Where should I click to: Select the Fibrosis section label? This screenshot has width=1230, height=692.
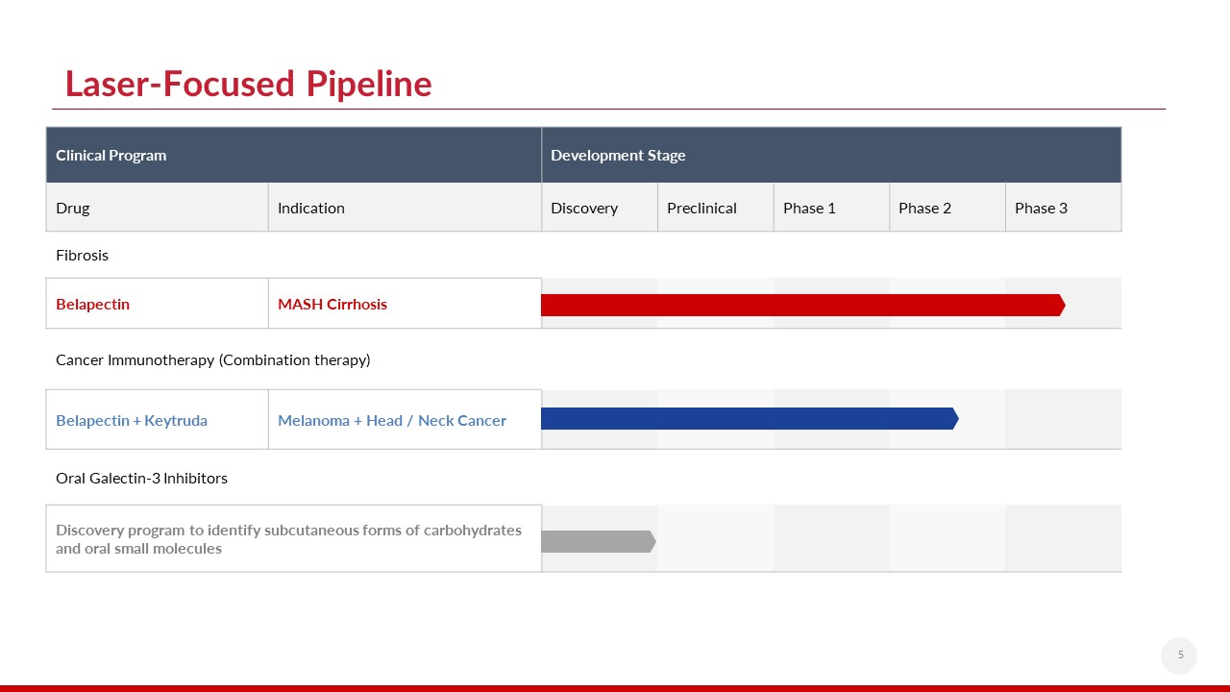click(83, 255)
